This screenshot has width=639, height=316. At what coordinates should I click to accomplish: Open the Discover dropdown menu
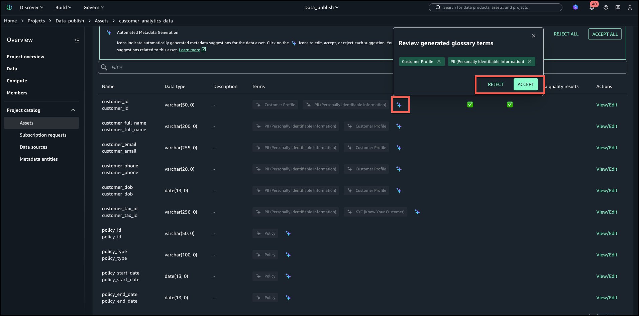[31, 7]
